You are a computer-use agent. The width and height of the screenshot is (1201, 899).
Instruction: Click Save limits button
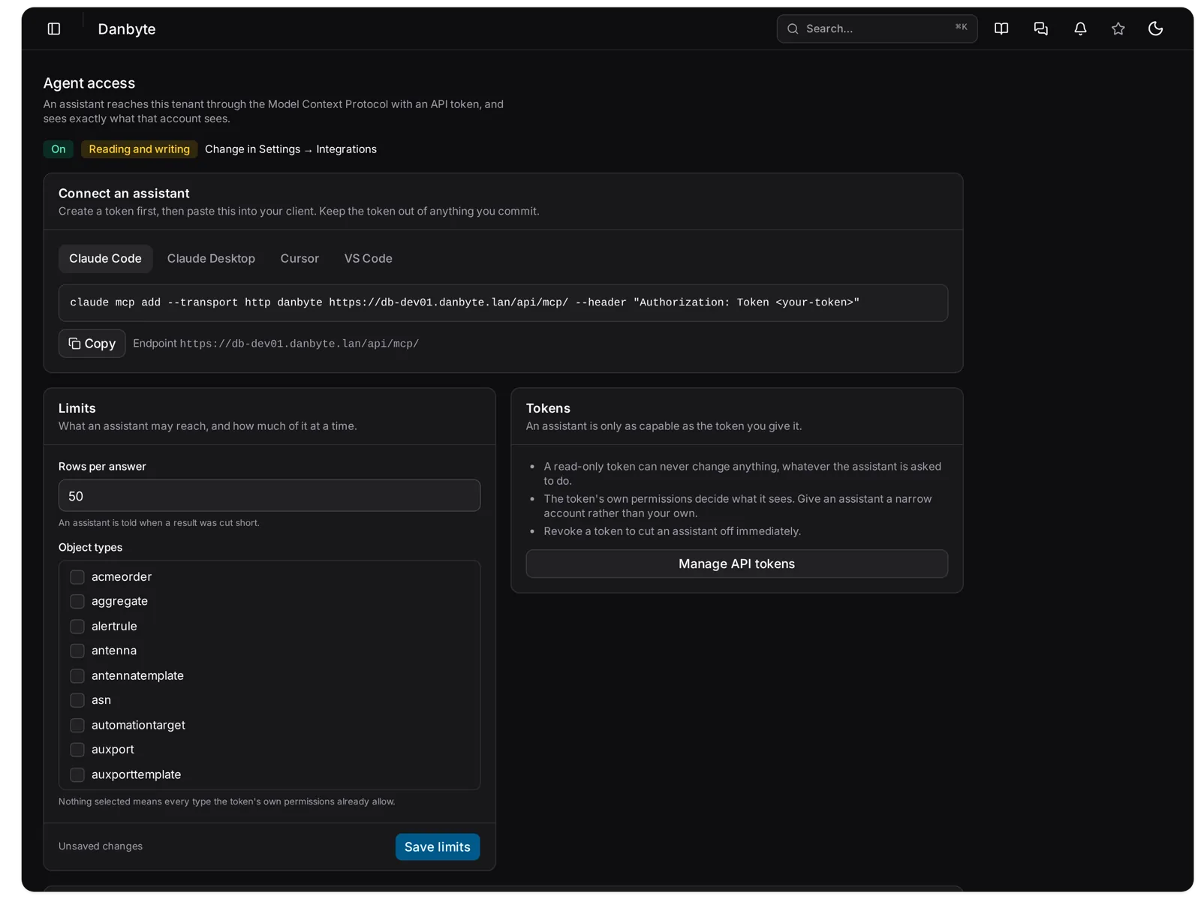(x=438, y=846)
